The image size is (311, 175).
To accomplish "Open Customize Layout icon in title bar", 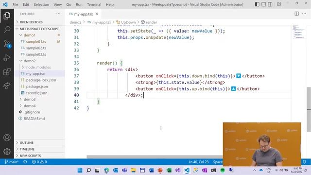I will pos(279,4).
